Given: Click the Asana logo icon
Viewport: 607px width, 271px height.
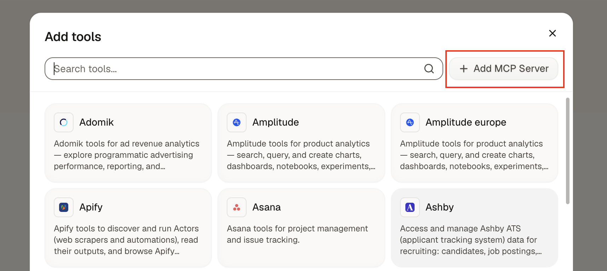Looking at the screenshot, I should point(237,207).
